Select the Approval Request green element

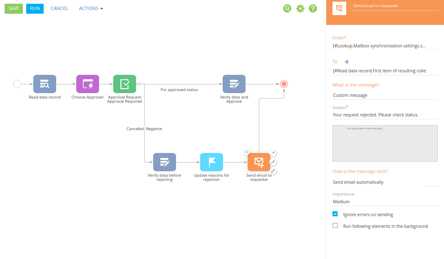(124, 84)
